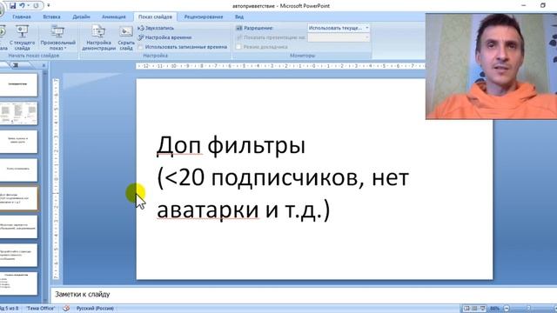Image resolution: width=557 pixels, height=313 pixels.
Task: Open the Анимация tab
Action: point(114,17)
